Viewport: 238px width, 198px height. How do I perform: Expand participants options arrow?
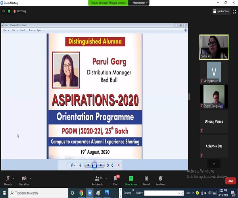[x=106, y=179]
